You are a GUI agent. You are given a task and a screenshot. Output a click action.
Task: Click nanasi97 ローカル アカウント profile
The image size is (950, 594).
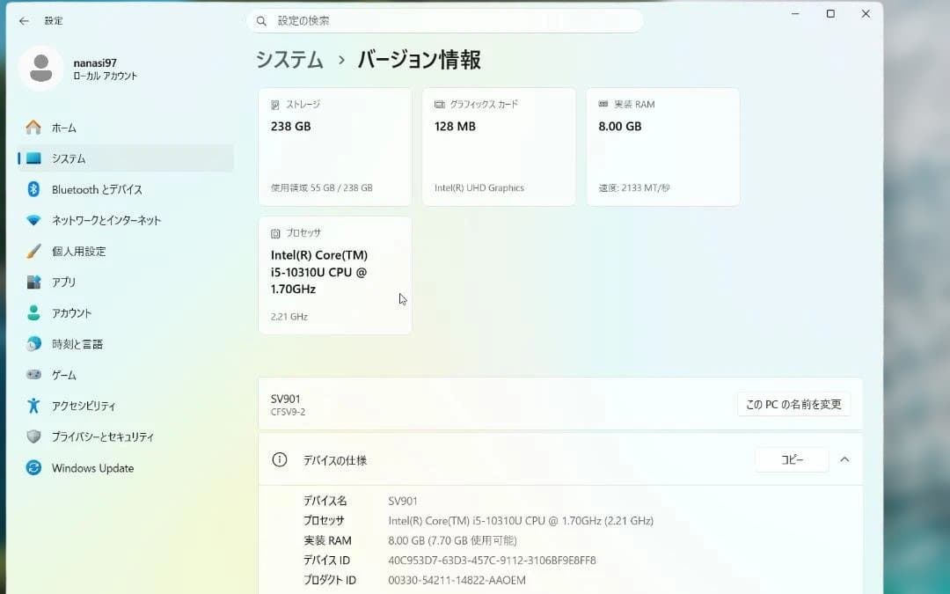(x=79, y=69)
